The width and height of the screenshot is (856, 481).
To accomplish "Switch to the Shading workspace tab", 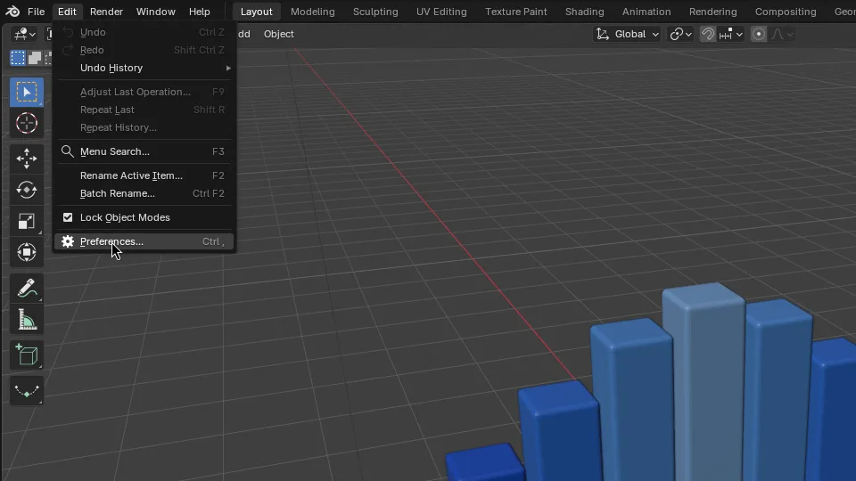I will tap(585, 12).
